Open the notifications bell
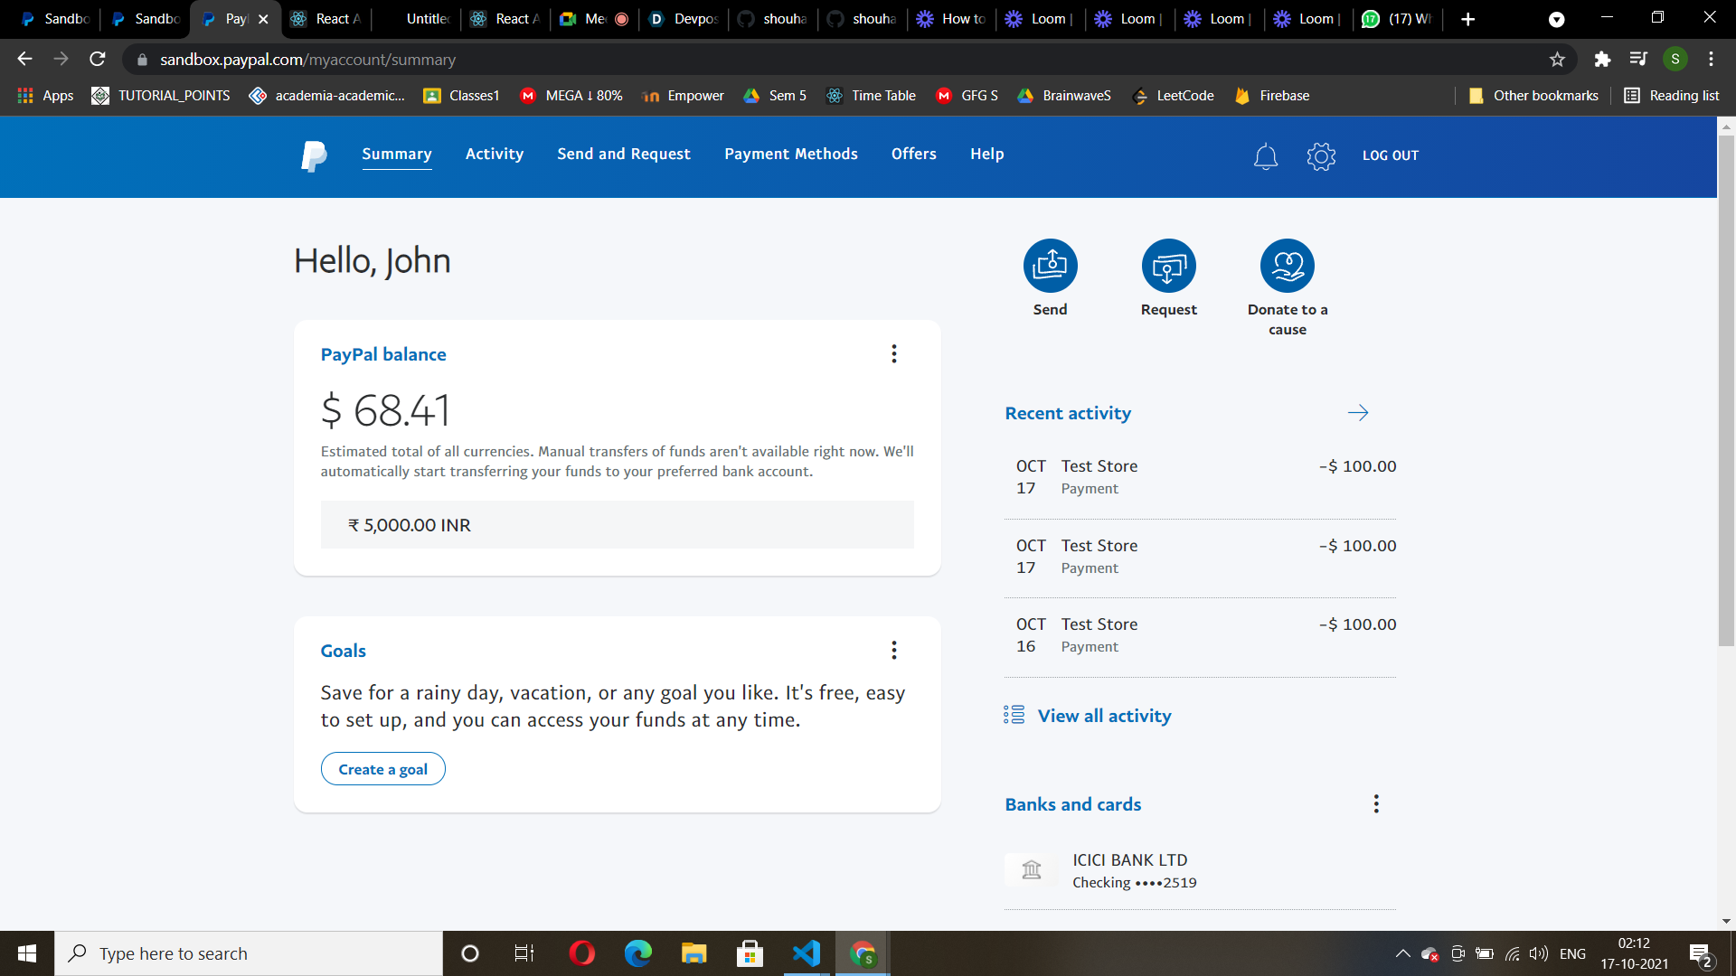The image size is (1736, 976). (x=1266, y=156)
